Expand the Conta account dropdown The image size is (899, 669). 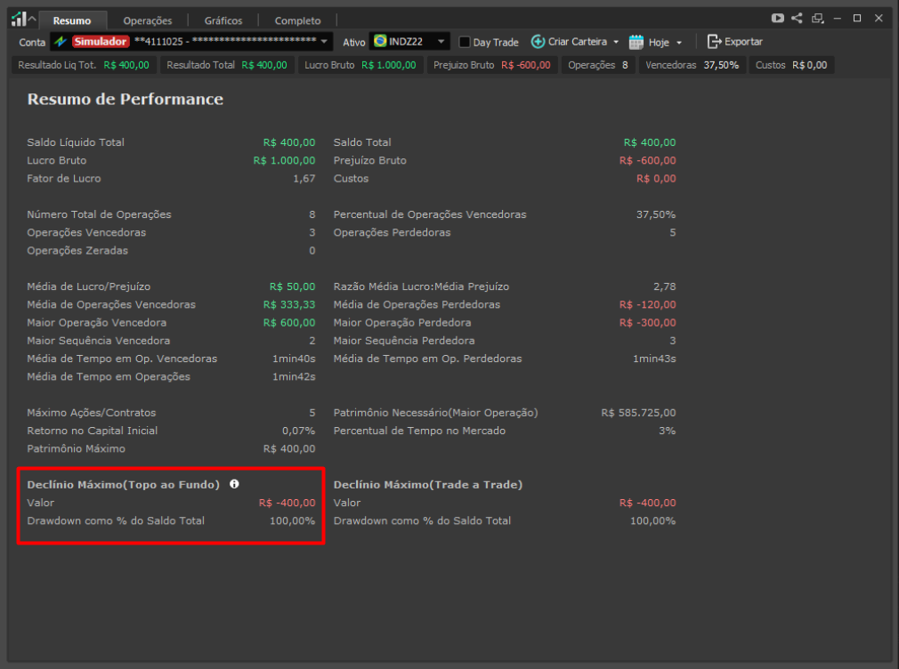point(325,42)
